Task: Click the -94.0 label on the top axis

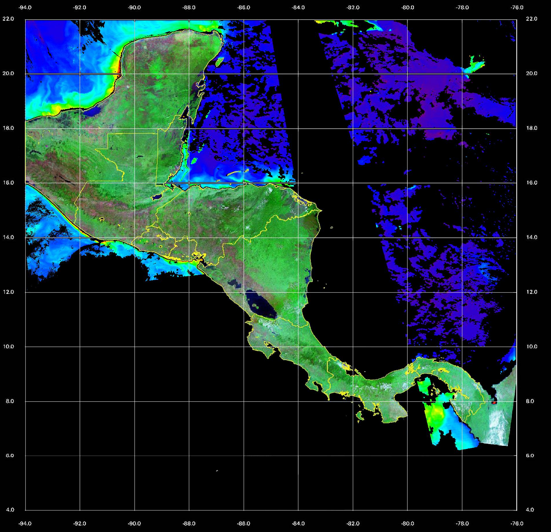Action: point(25,8)
